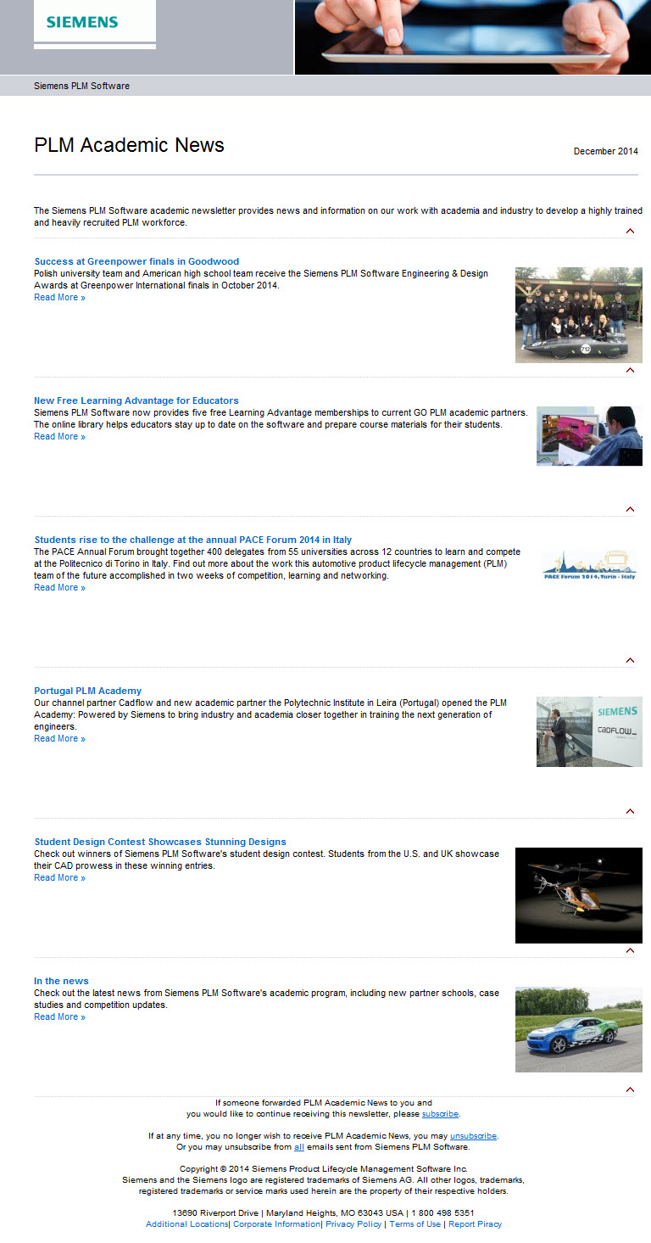
Task: Click the 'all' emails unsubscribe link
Action: click(298, 1147)
